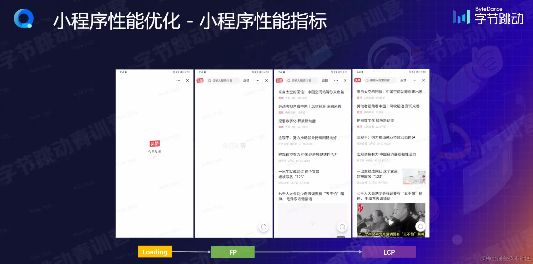533x264 pixels.
Task: Open 一出生就成网红 headline on the third phone screen
Action: pyautogui.click(x=299, y=174)
